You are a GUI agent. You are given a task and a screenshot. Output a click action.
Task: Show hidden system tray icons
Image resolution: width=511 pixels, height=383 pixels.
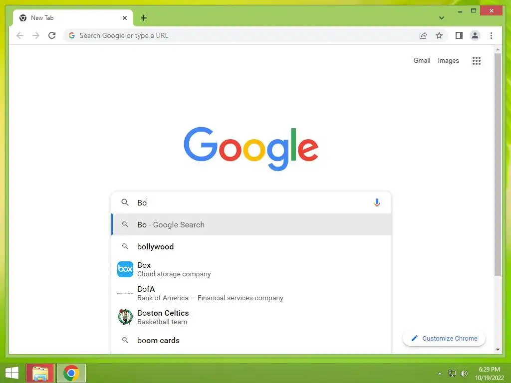coord(440,374)
